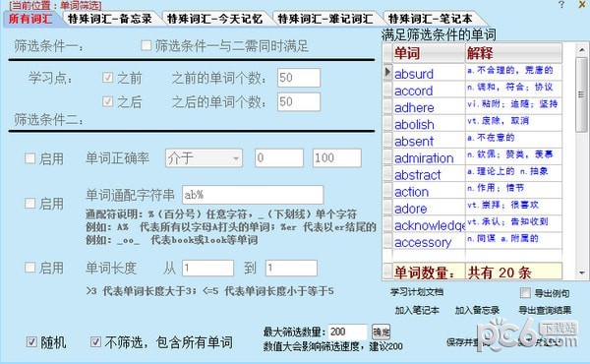
Task: Click the word length 从 field
Action: (207, 268)
